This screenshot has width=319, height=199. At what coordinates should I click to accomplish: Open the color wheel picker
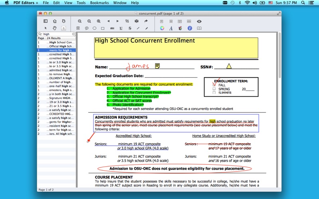coord(162,28)
